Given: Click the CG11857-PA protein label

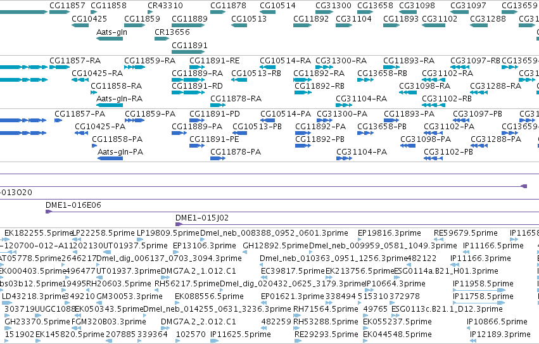Looking at the screenshot, I should [x=80, y=114].
